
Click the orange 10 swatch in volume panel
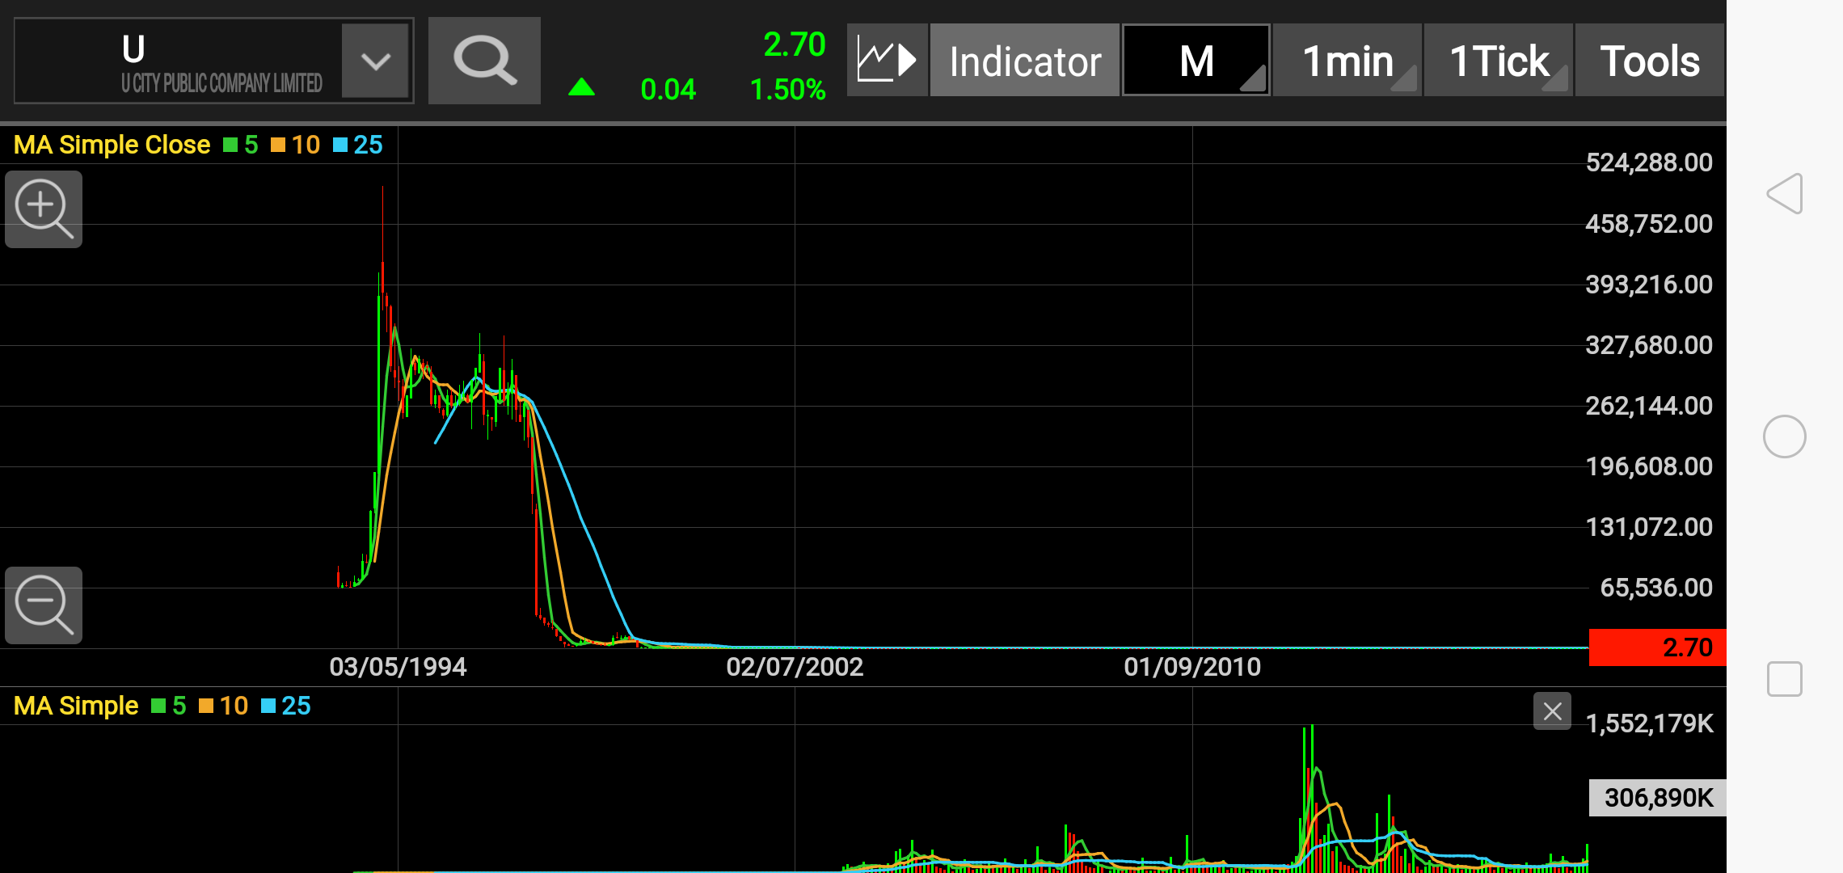coord(206,706)
